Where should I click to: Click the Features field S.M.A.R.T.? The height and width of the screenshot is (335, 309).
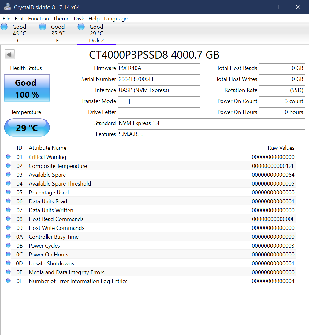[211, 134]
